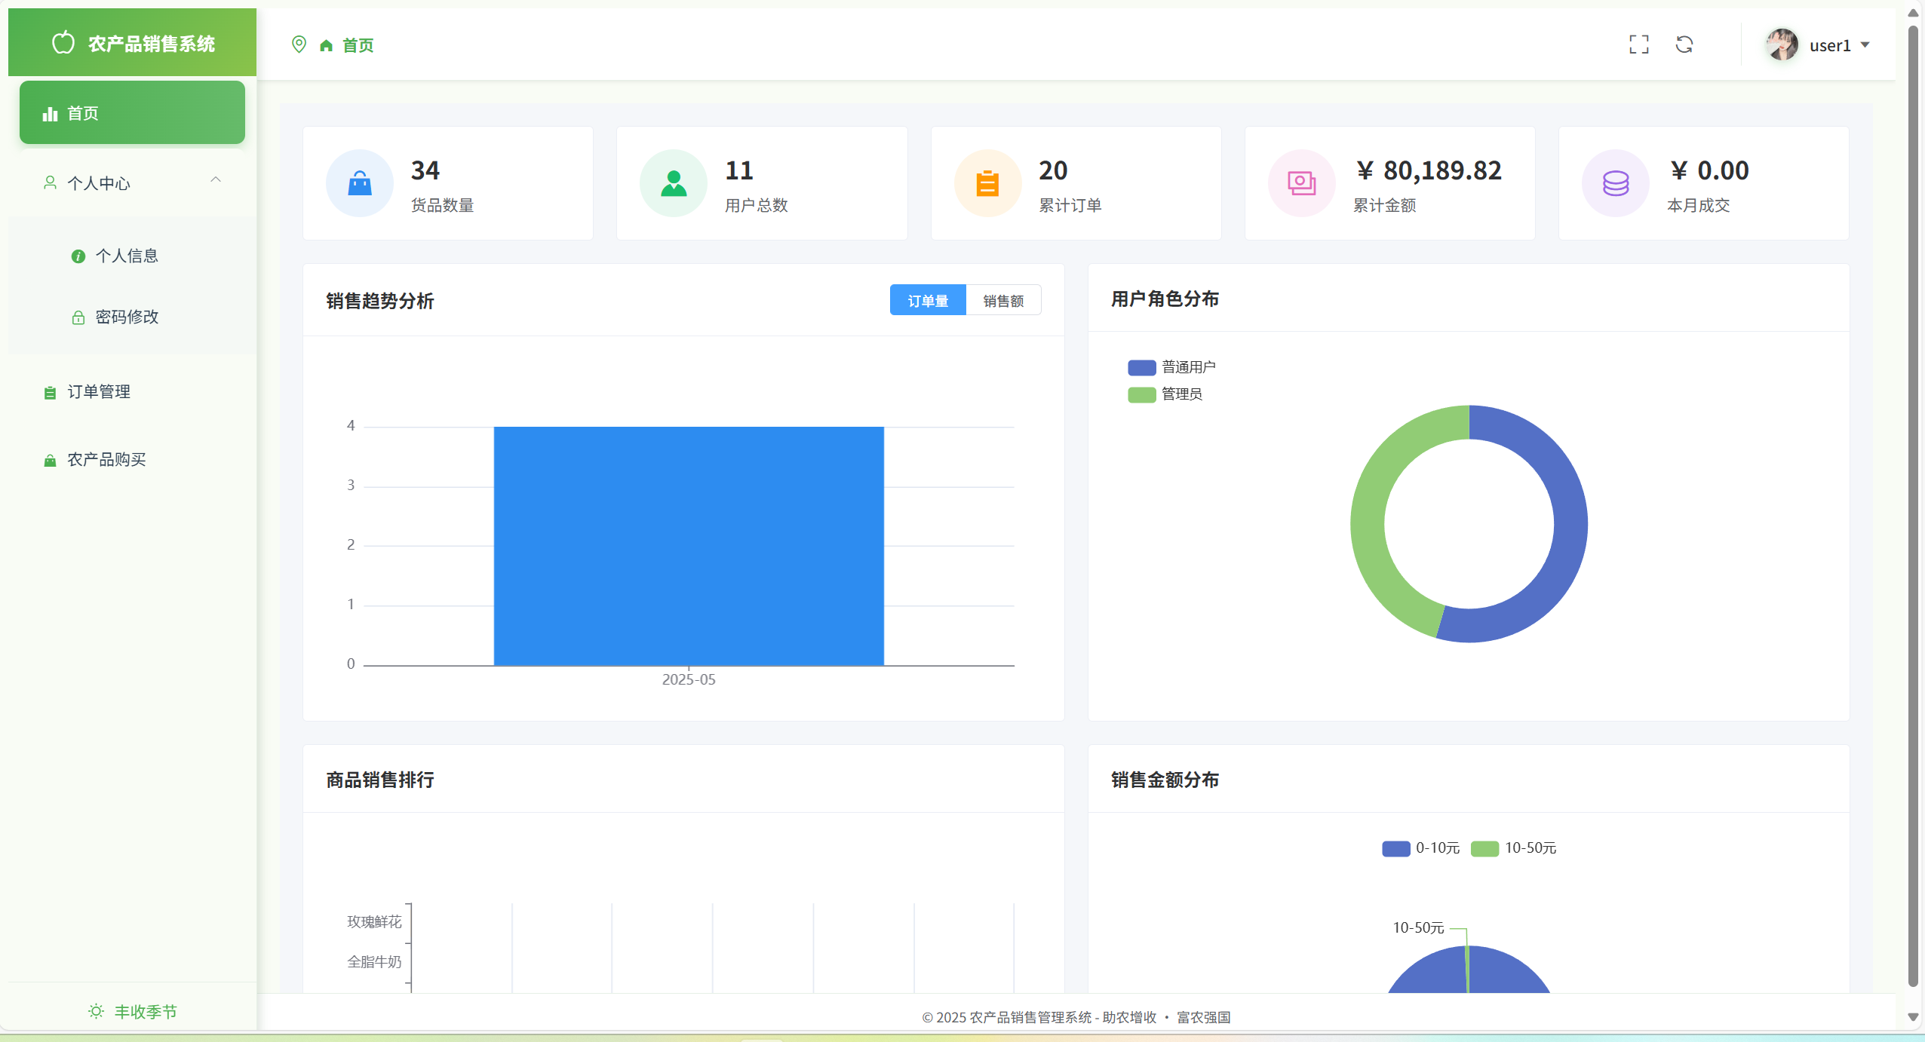Click the 用户角色分布 panel title

click(x=1165, y=299)
